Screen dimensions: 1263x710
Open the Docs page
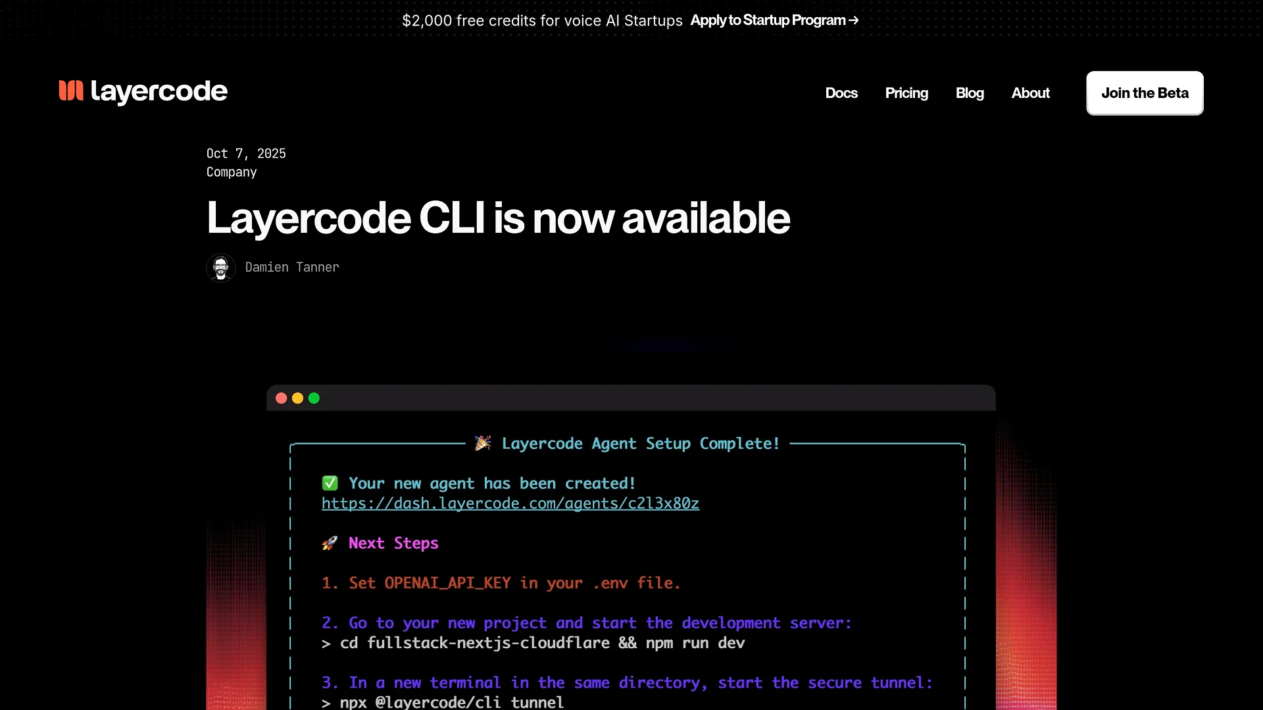(841, 93)
